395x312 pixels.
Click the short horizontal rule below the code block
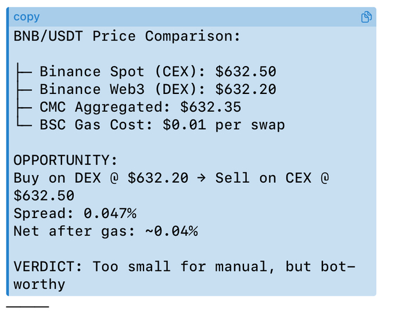[28, 306]
